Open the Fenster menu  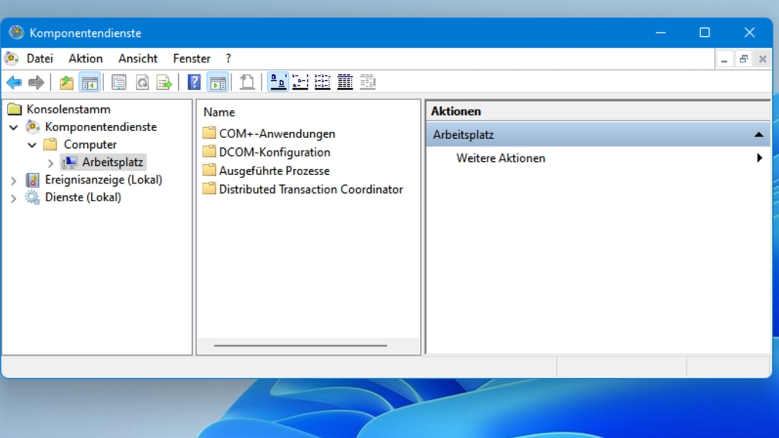[192, 59]
